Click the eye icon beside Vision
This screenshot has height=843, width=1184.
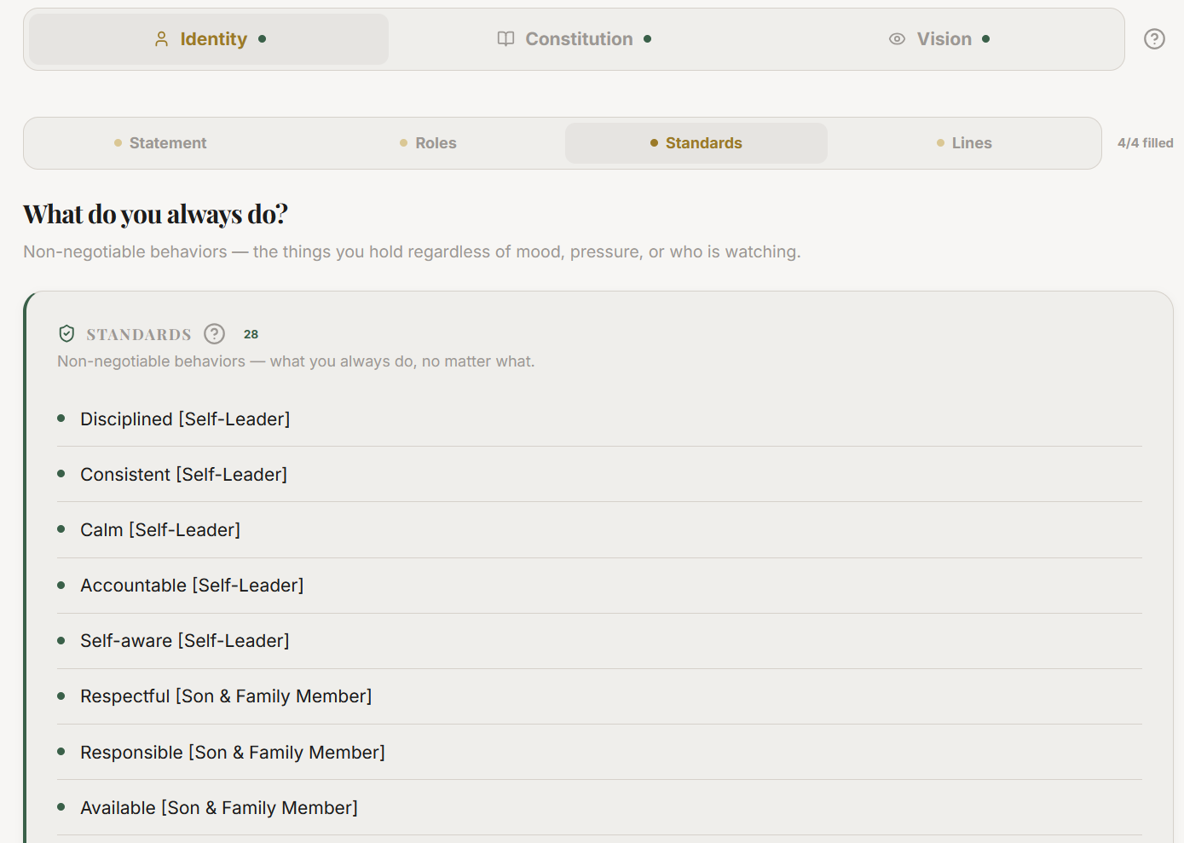point(897,39)
